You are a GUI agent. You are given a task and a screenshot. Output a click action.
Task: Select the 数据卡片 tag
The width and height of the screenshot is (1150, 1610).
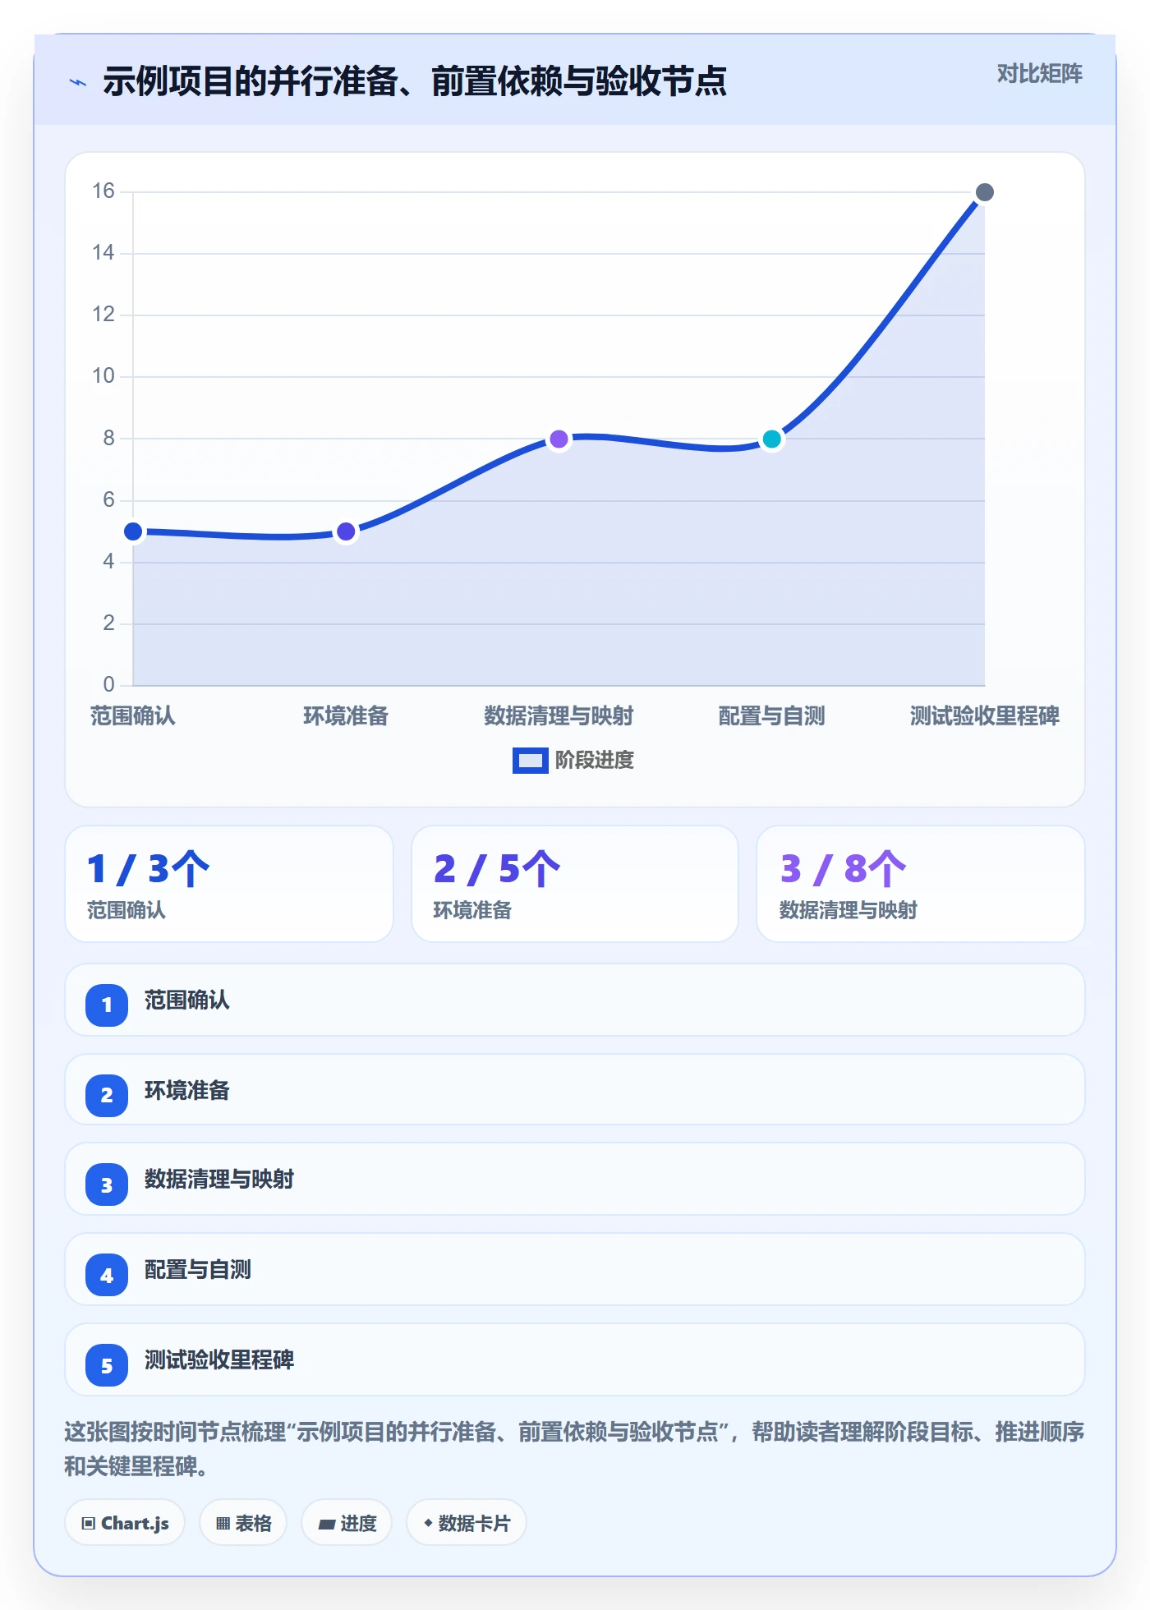pyautogui.click(x=467, y=1523)
